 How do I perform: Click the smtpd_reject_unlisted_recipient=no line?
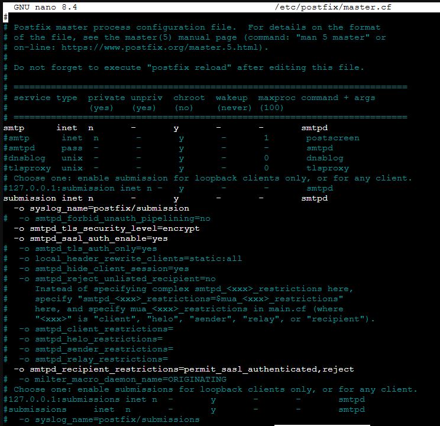coord(125,279)
